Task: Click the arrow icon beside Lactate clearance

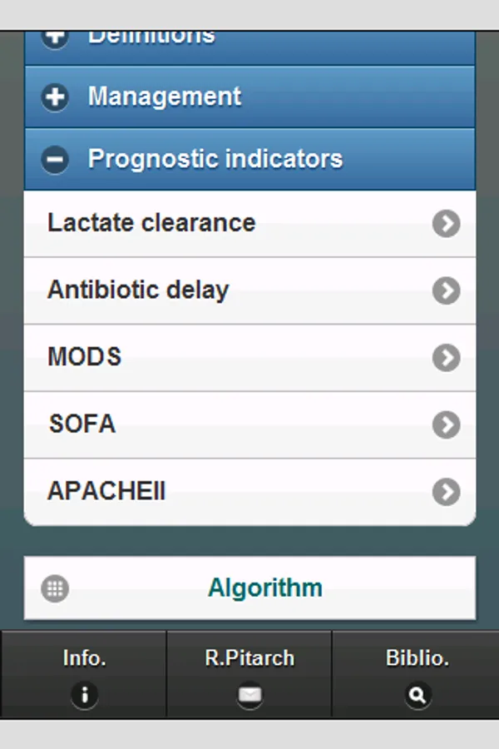Action: 446,224
